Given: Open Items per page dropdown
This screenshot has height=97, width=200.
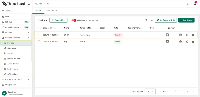Looking at the screenshot, I should [x=150, y=91].
